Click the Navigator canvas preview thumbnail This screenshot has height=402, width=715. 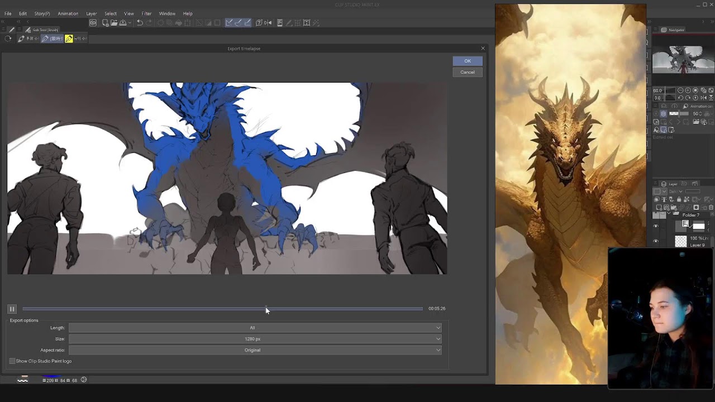pos(683,59)
